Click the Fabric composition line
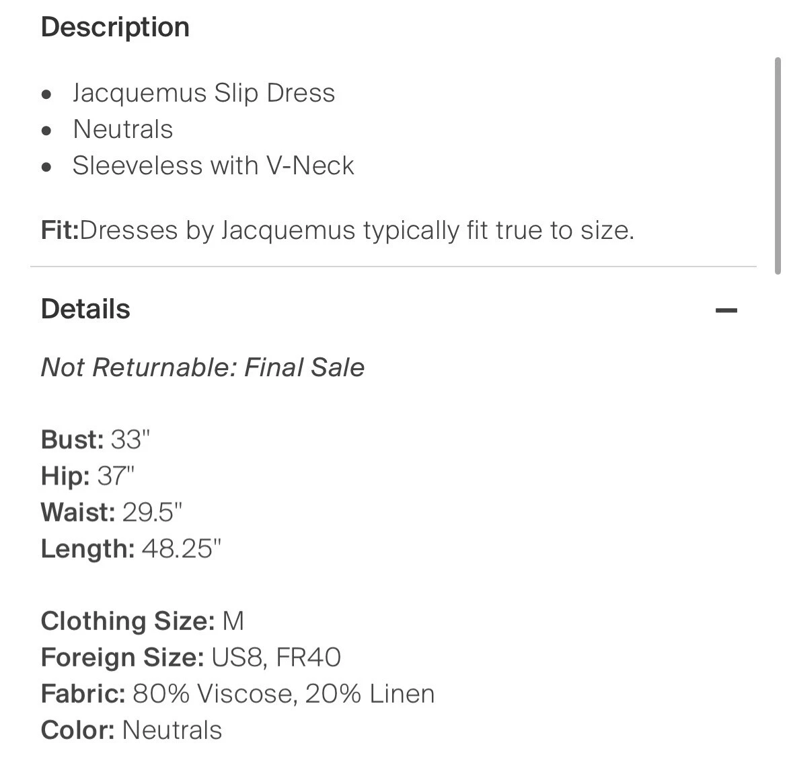The width and height of the screenshot is (787, 772). (x=237, y=693)
